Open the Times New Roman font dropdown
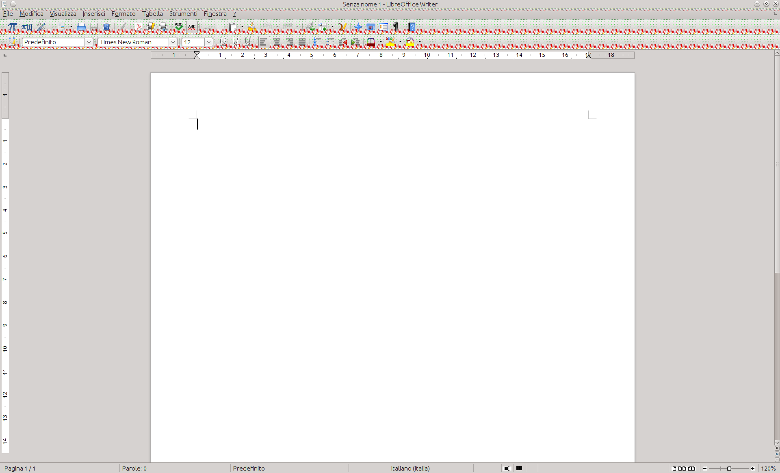This screenshot has height=473, width=780. [x=173, y=42]
